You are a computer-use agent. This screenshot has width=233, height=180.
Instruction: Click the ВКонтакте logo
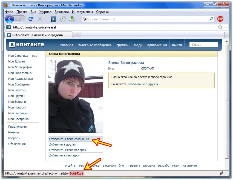pyautogui.click(x=27, y=44)
